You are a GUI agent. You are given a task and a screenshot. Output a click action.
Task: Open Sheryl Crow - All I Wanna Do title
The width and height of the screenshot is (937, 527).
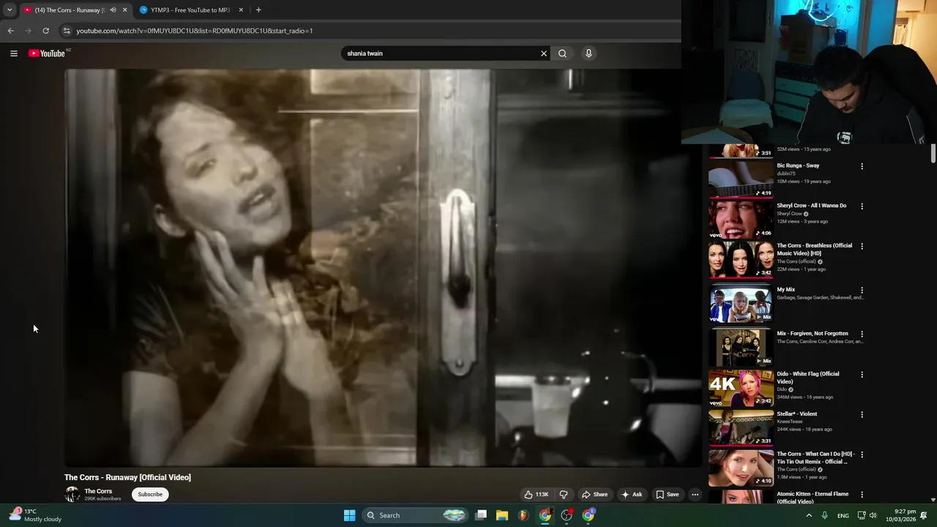[811, 206]
